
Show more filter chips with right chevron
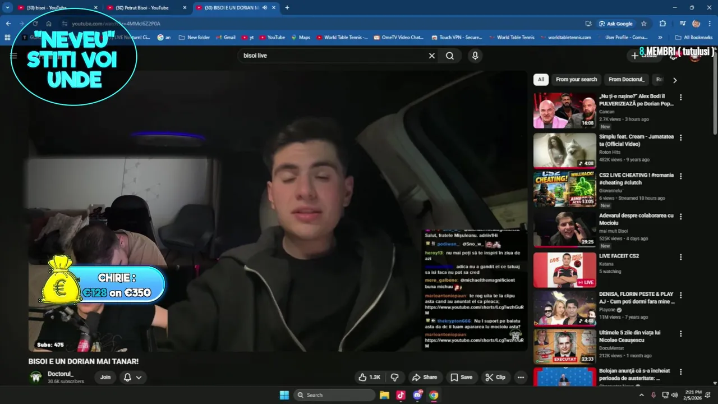tap(675, 80)
